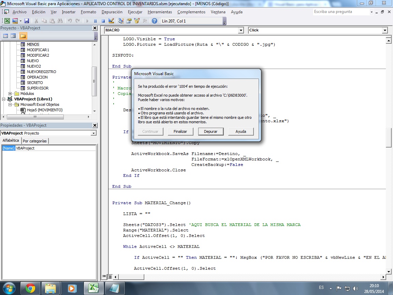Click the Copy icon in toolbar
This screenshot has width=393, height=295.
tap(44, 21)
